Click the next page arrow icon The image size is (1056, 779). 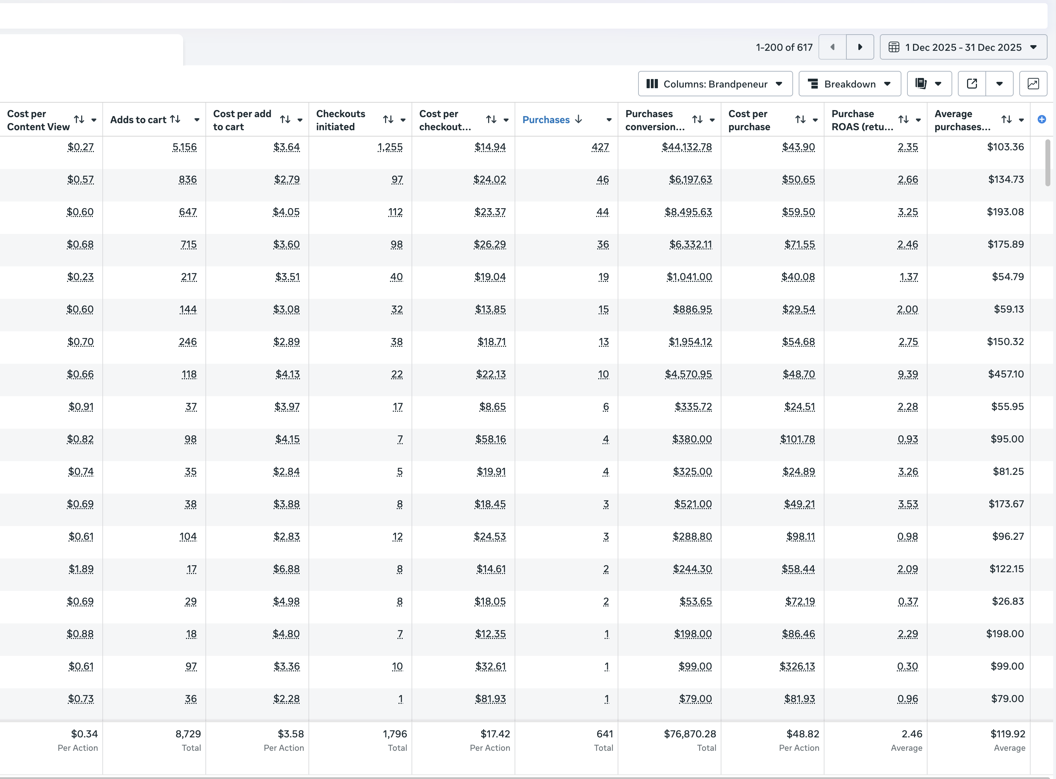point(860,47)
